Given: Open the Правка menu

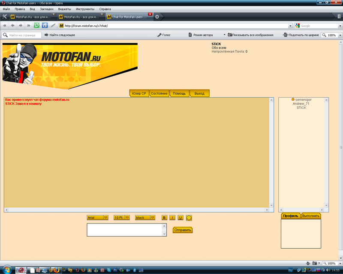Looking at the screenshot, I should pyautogui.click(x=20, y=9).
